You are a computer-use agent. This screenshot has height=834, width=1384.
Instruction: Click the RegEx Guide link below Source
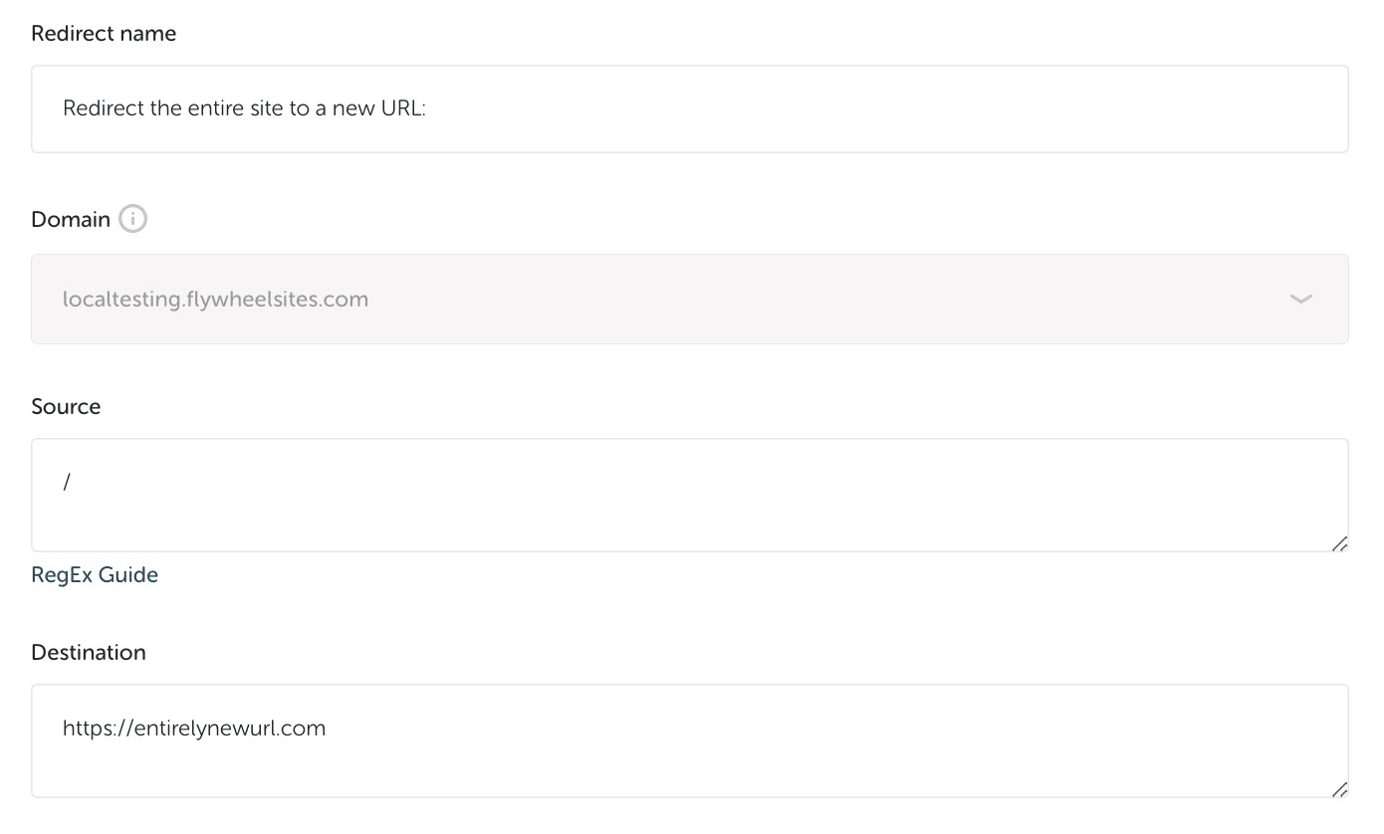click(95, 574)
